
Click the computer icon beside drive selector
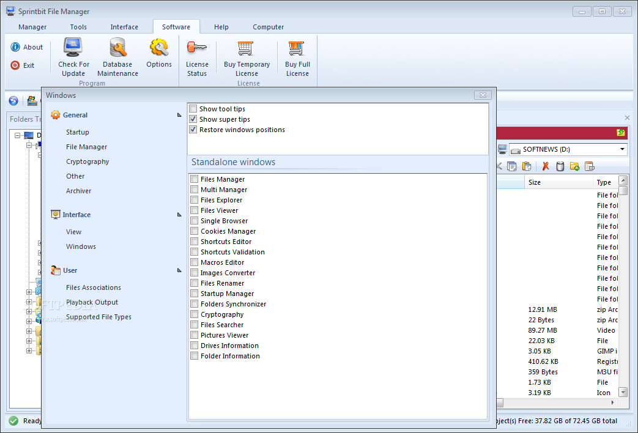pyautogui.click(x=502, y=149)
